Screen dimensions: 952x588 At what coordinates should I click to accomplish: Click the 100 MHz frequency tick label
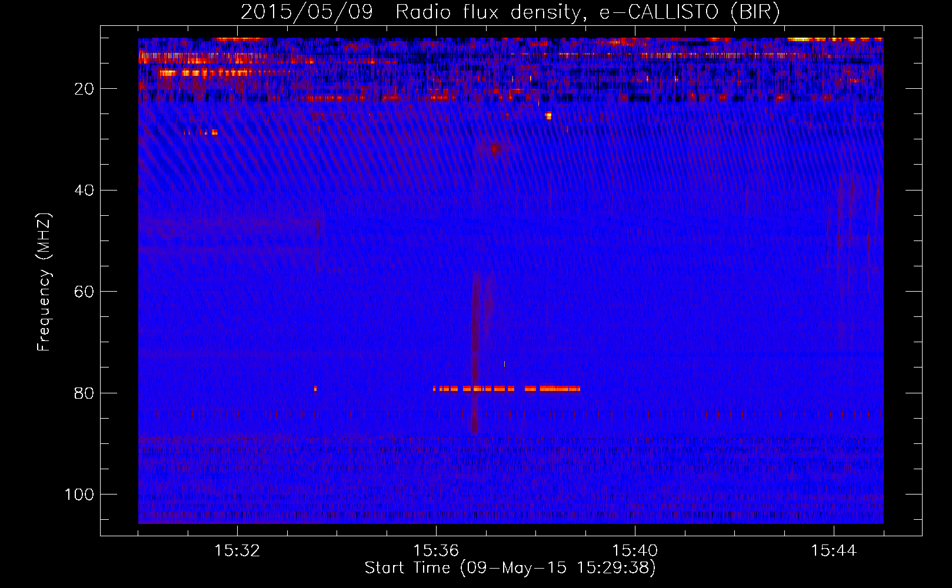tap(79, 495)
